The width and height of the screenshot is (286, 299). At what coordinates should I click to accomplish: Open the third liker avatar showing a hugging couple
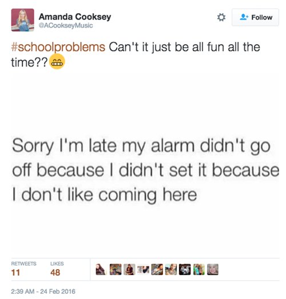point(129,269)
